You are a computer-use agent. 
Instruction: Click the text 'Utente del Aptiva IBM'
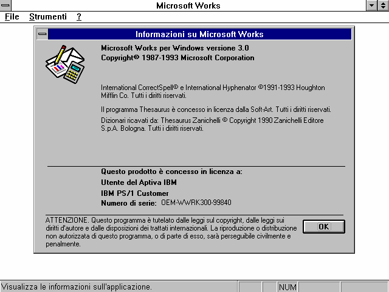click(x=139, y=182)
